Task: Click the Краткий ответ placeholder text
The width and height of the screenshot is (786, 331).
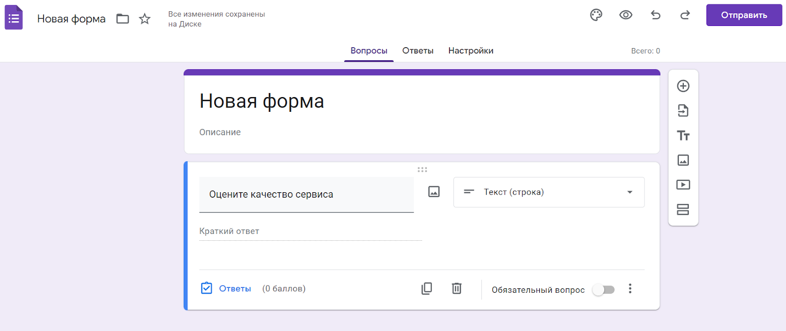Action: pos(229,231)
